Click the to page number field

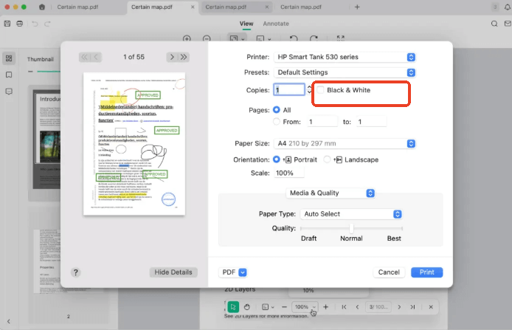[372, 122]
